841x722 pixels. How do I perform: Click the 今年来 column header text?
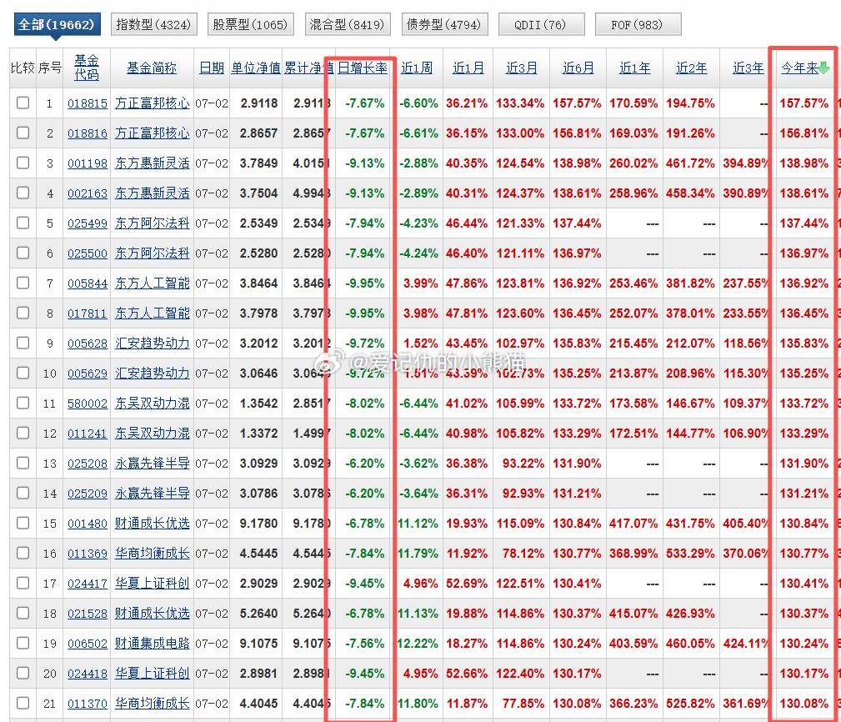(x=799, y=68)
